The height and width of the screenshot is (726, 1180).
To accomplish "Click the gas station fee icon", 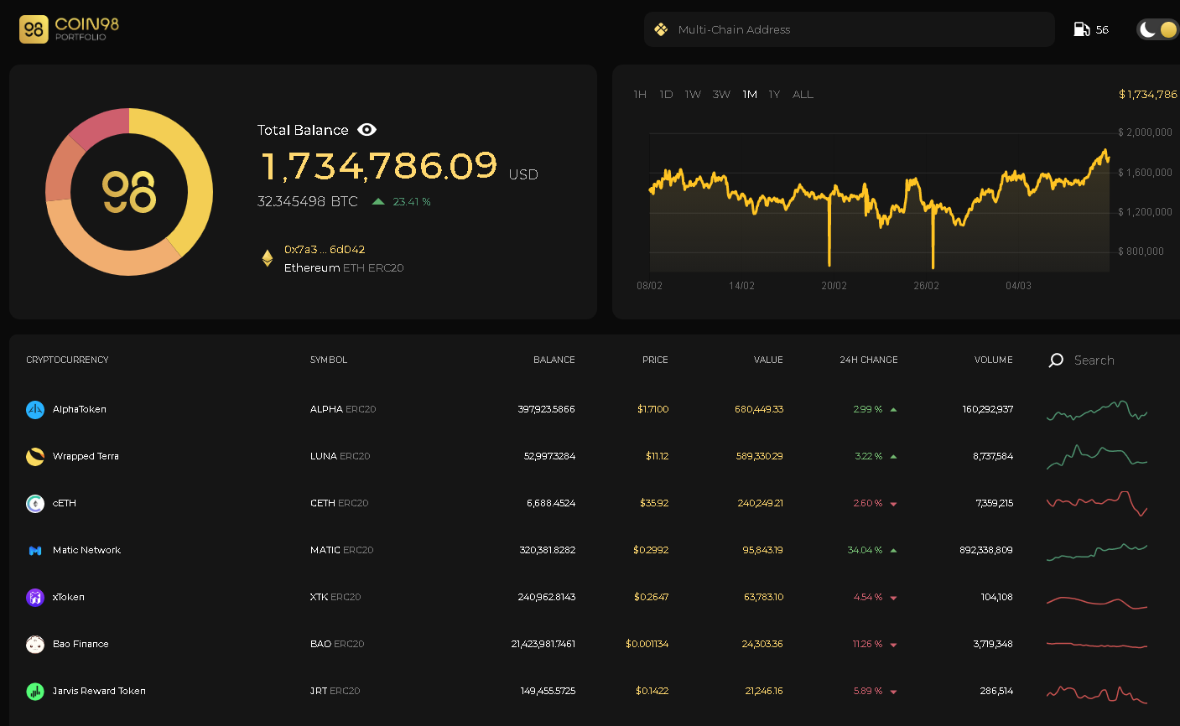I will point(1082,29).
